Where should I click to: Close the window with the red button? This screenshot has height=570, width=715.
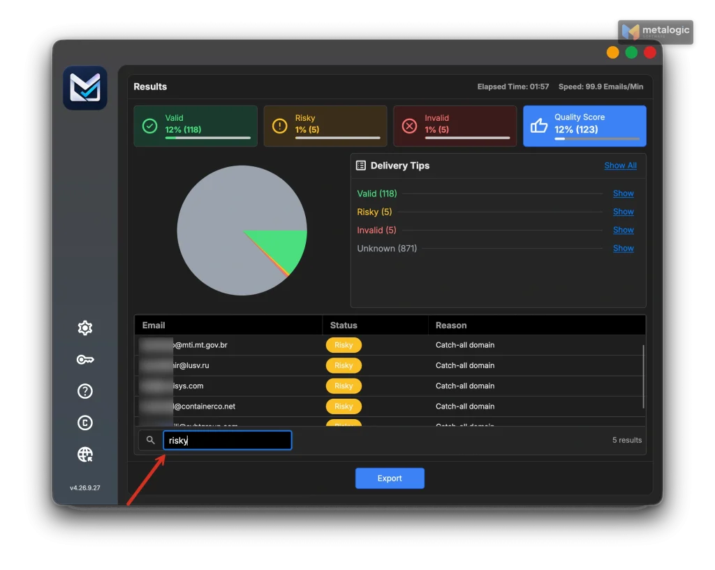tap(650, 52)
